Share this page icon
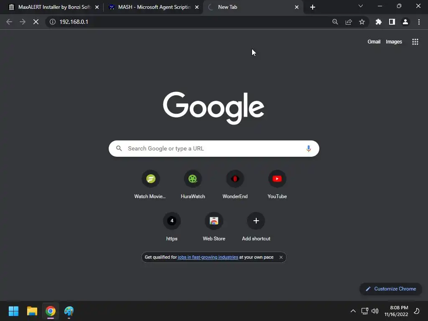This screenshot has height=321, width=428. pos(349,22)
